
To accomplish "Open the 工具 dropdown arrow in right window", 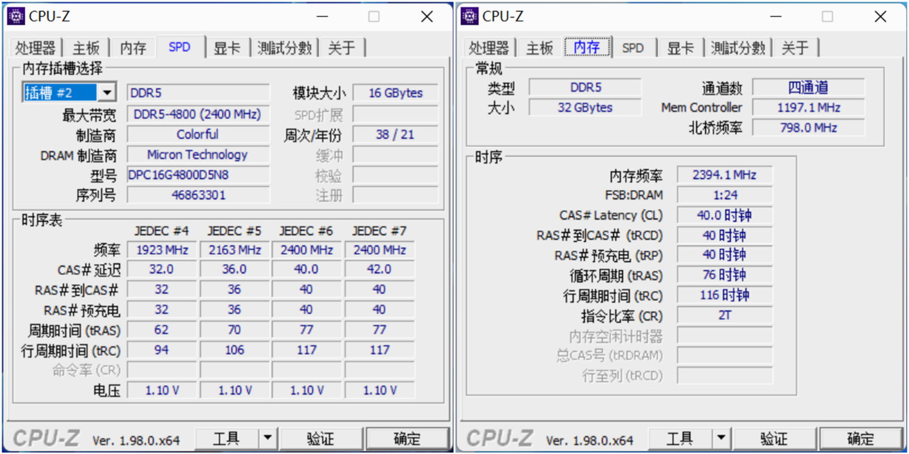I will coord(721,438).
